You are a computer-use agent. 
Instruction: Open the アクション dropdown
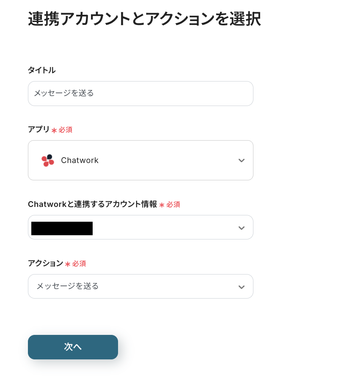coord(140,286)
